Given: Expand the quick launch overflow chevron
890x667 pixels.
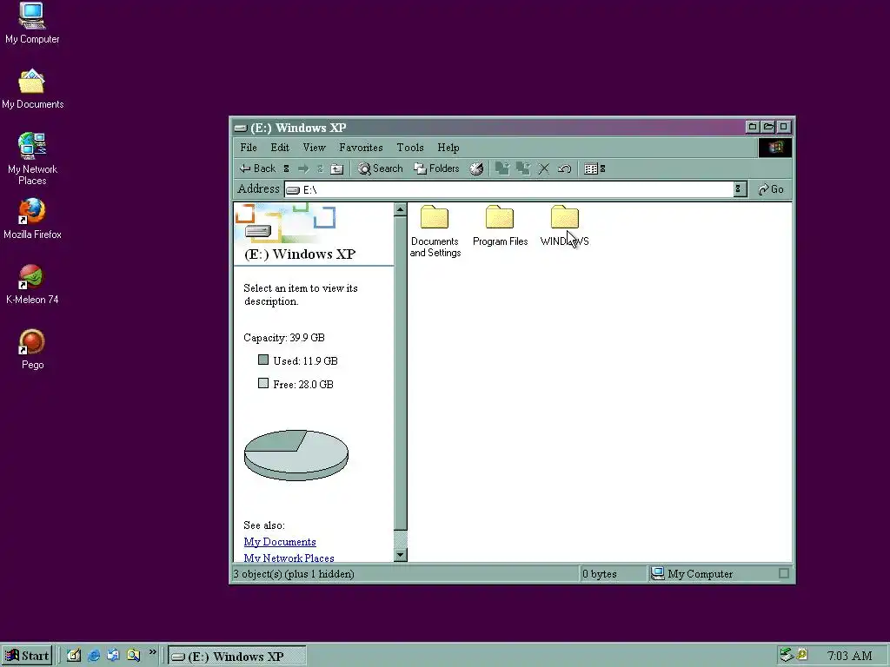Looking at the screenshot, I should pyautogui.click(x=153, y=652).
